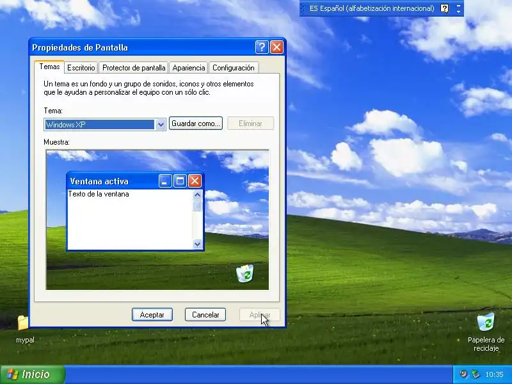Screen dimensions: 512x384
Task: Open the Escritorio tab
Action: pos(81,68)
